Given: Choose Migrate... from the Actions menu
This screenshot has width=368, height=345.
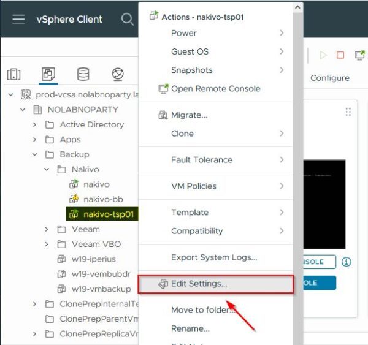Looking at the screenshot, I should [215, 115].
